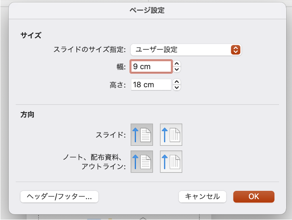Confirm page setup with OK
The width and height of the screenshot is (292, 220).
(x=254, y=197)
